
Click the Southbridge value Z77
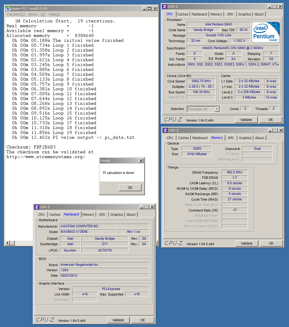(x=105, y=244)
